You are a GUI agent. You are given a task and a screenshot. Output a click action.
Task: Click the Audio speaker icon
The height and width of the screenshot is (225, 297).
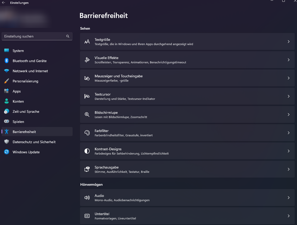[x=87, y=198]
